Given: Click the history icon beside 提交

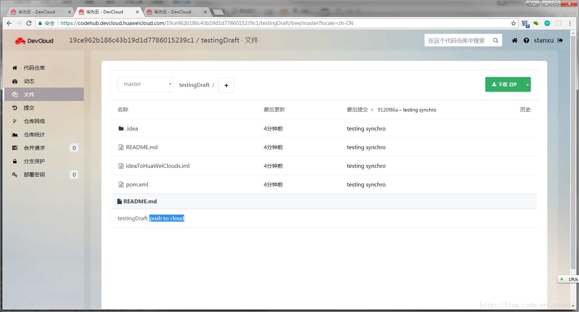Looking at the screenshot, I should (x=15, y=108).
